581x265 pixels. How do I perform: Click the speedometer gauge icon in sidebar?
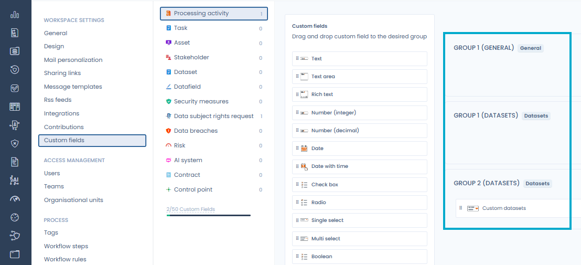[x=15, y=199]
